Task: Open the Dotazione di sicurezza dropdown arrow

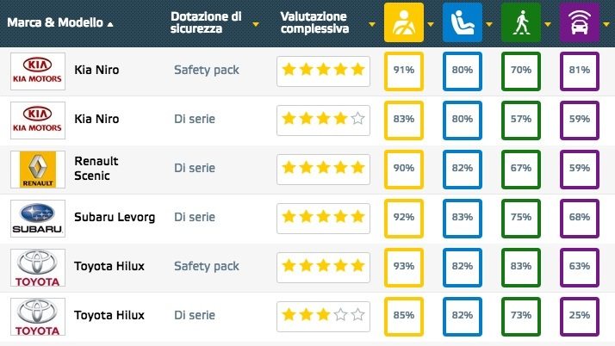Action: point(256,24)
